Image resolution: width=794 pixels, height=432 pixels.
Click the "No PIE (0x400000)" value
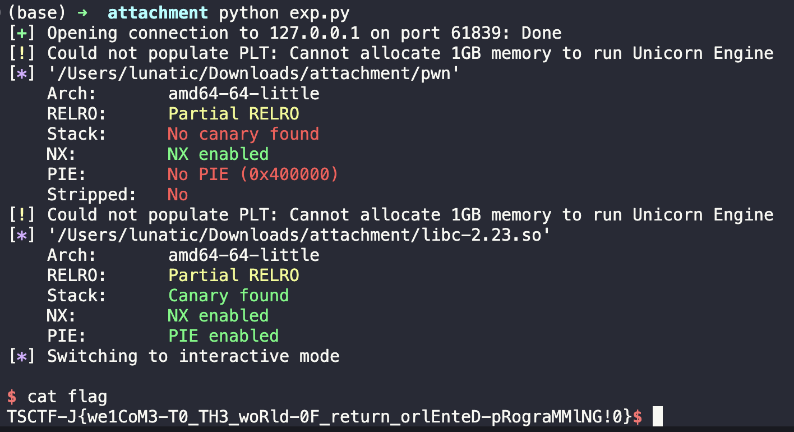point(253,174)
